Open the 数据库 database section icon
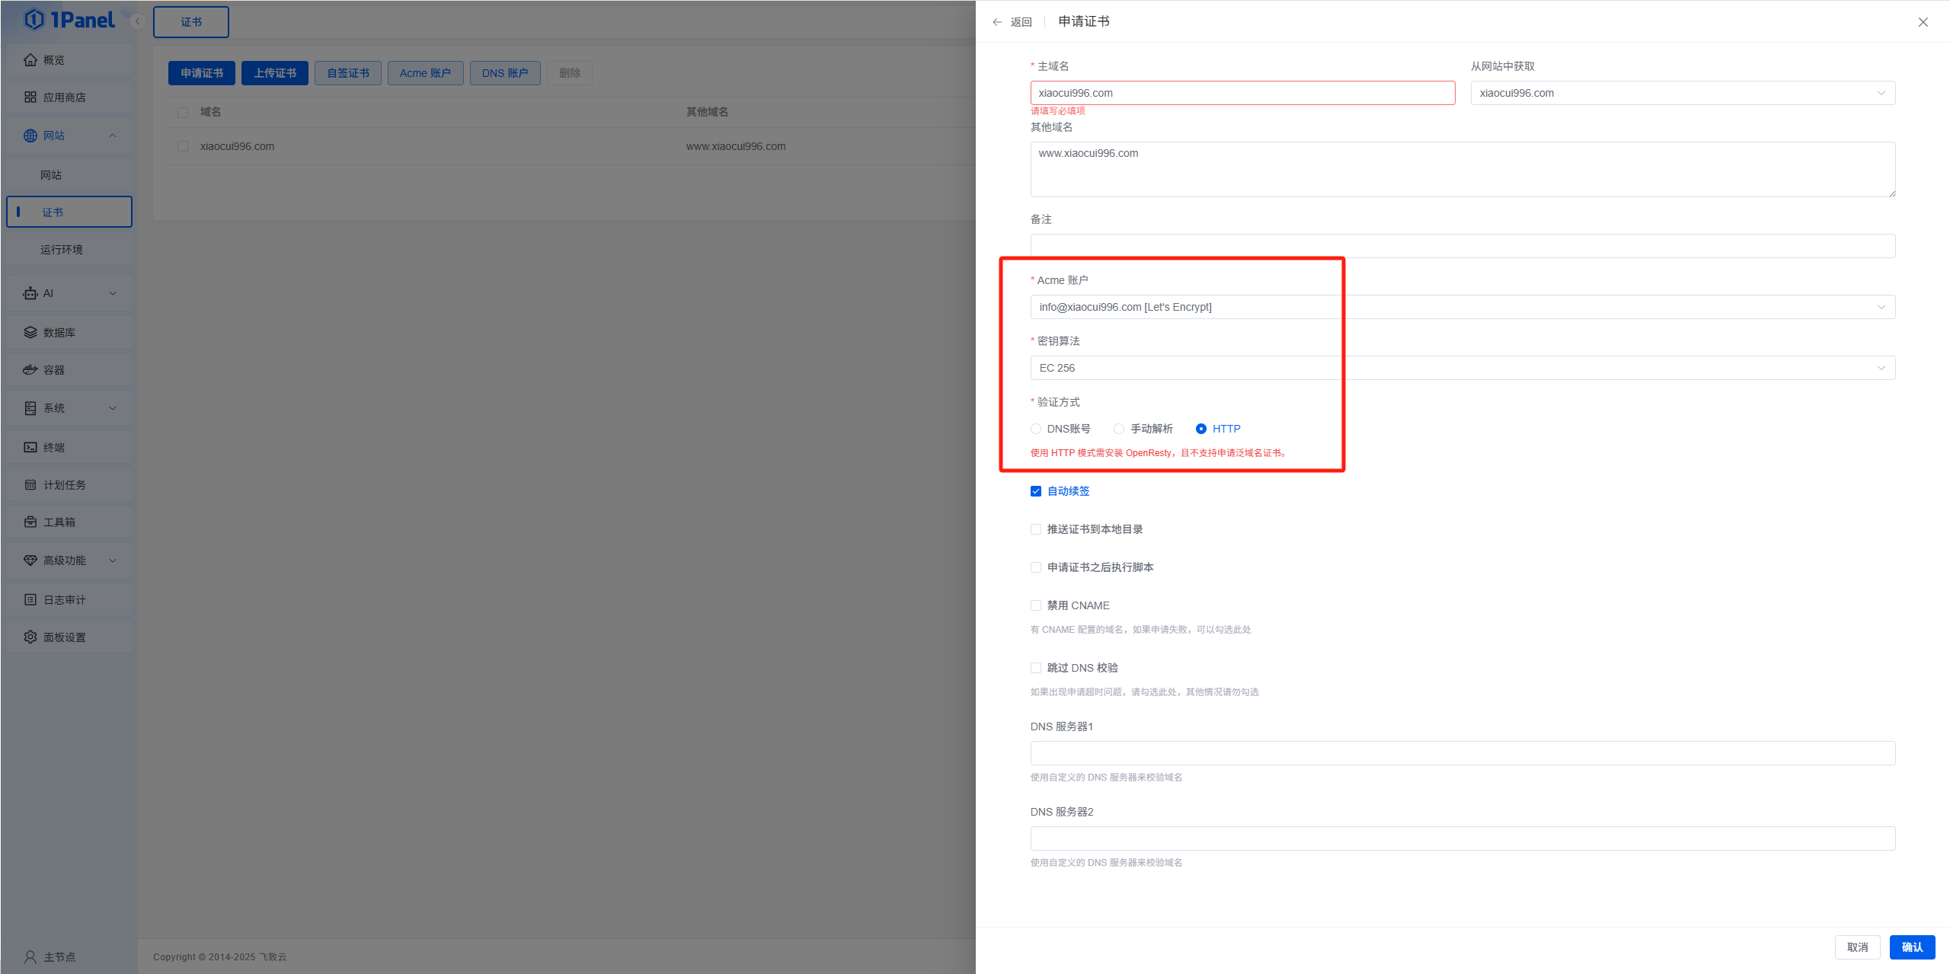Viewport: 1950px width, 974px height. coord(30,332)
